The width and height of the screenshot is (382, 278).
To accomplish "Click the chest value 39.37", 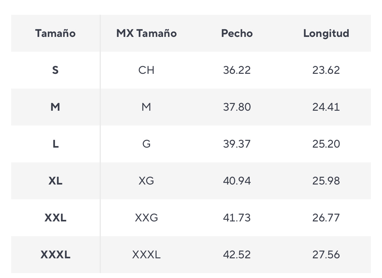I will tap(237, 144).
